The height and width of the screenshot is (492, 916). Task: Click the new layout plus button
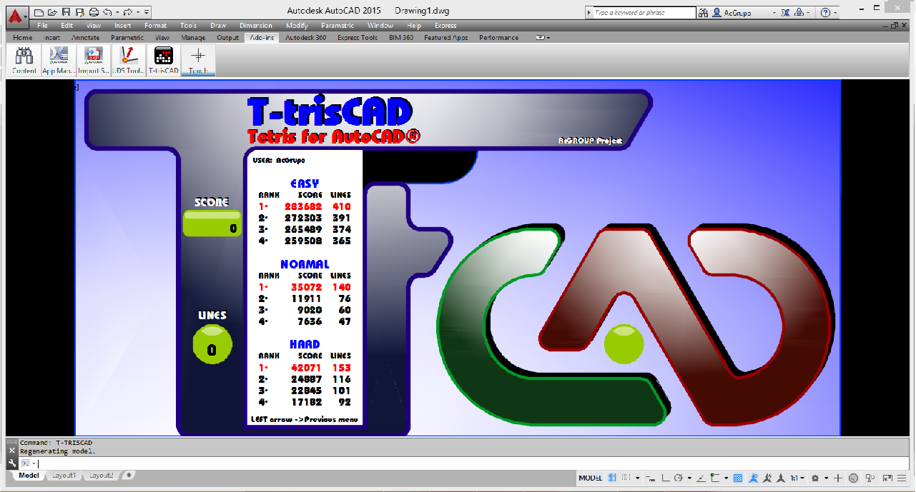tap(128, 476)
